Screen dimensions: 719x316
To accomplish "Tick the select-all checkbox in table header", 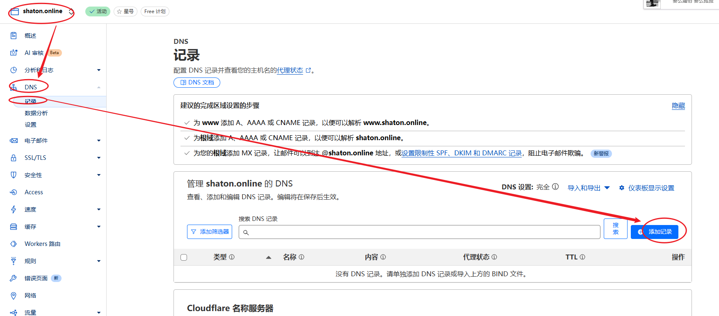I will point(184,257).
